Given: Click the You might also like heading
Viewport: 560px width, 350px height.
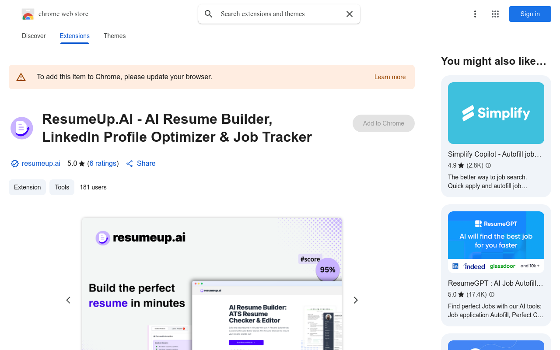Looking at the screenshot, I should [x=493, y=61].
